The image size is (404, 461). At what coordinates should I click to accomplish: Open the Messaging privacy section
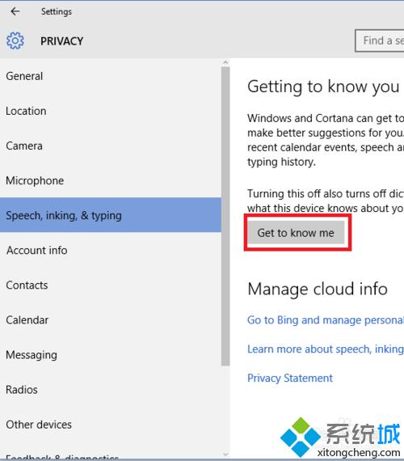coord(111,354)
